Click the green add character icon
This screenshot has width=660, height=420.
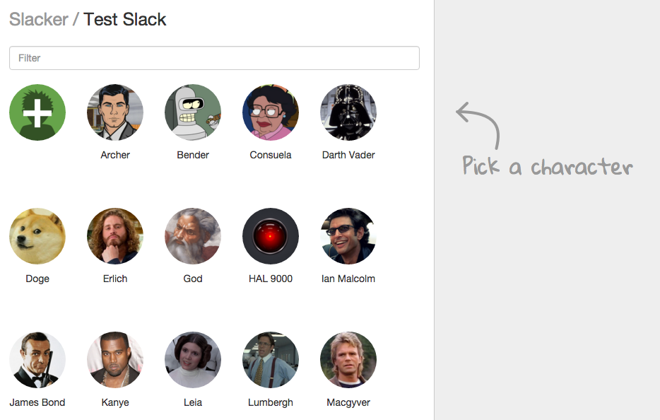[x=37, y=112]
